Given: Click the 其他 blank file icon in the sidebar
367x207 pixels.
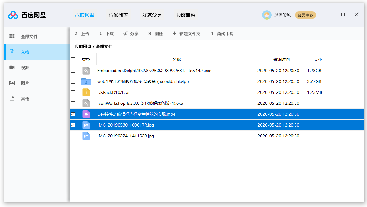Looking at the screenshot, I should point(12,98).
